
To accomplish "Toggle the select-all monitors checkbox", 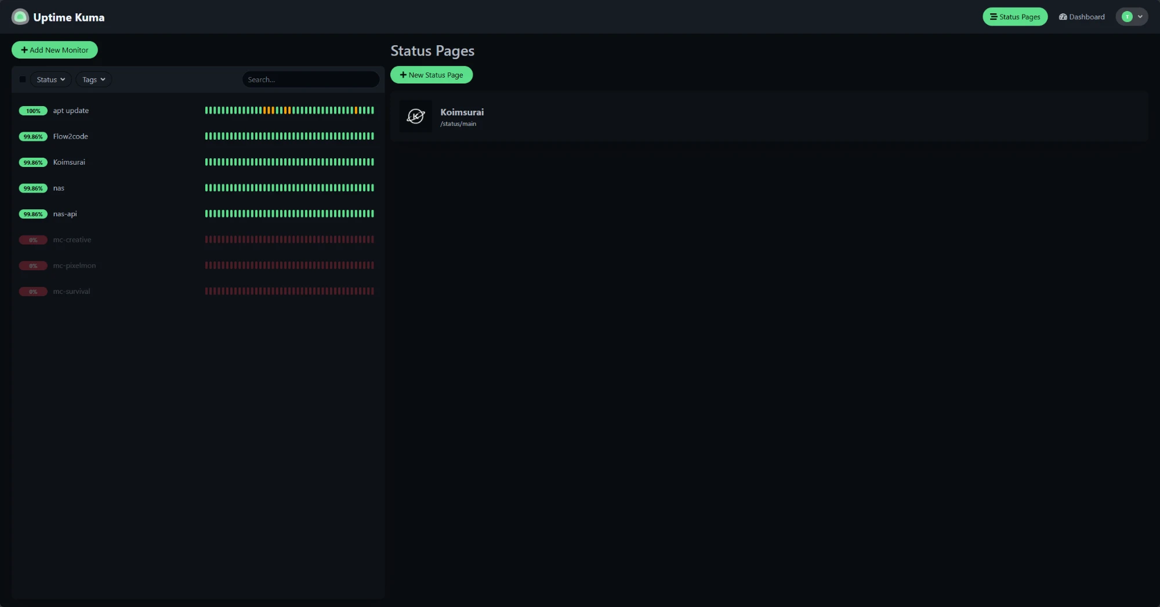I will (23, 79).
